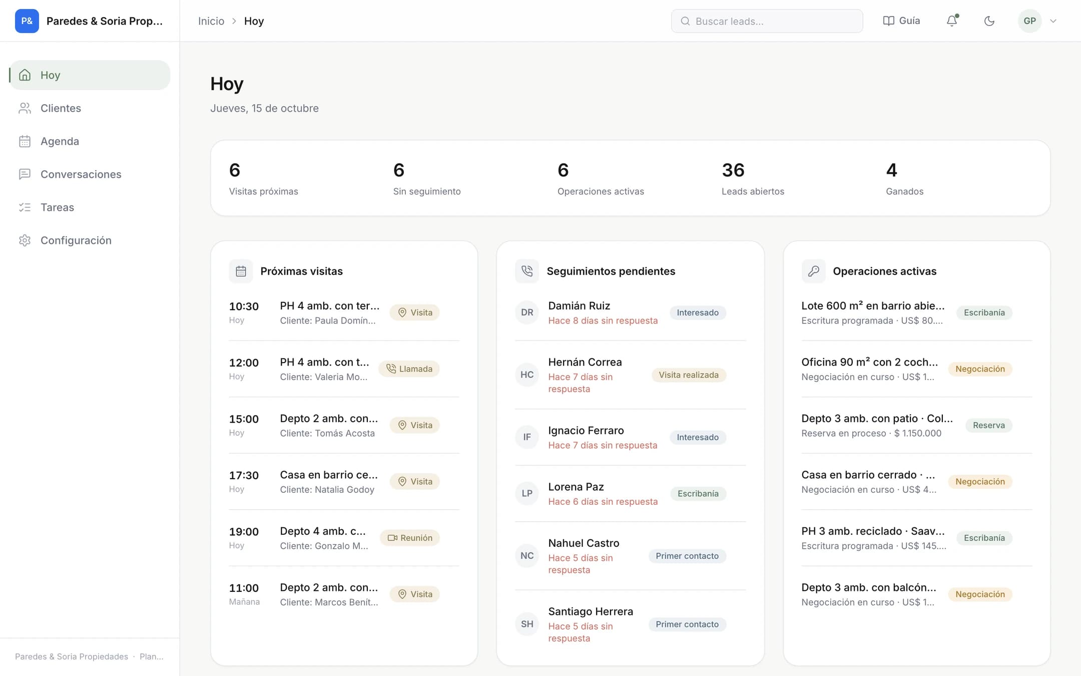Screen dimensions: 1081x676
Task: Toggle dark mode moon icon
Action: coord(989,21)
